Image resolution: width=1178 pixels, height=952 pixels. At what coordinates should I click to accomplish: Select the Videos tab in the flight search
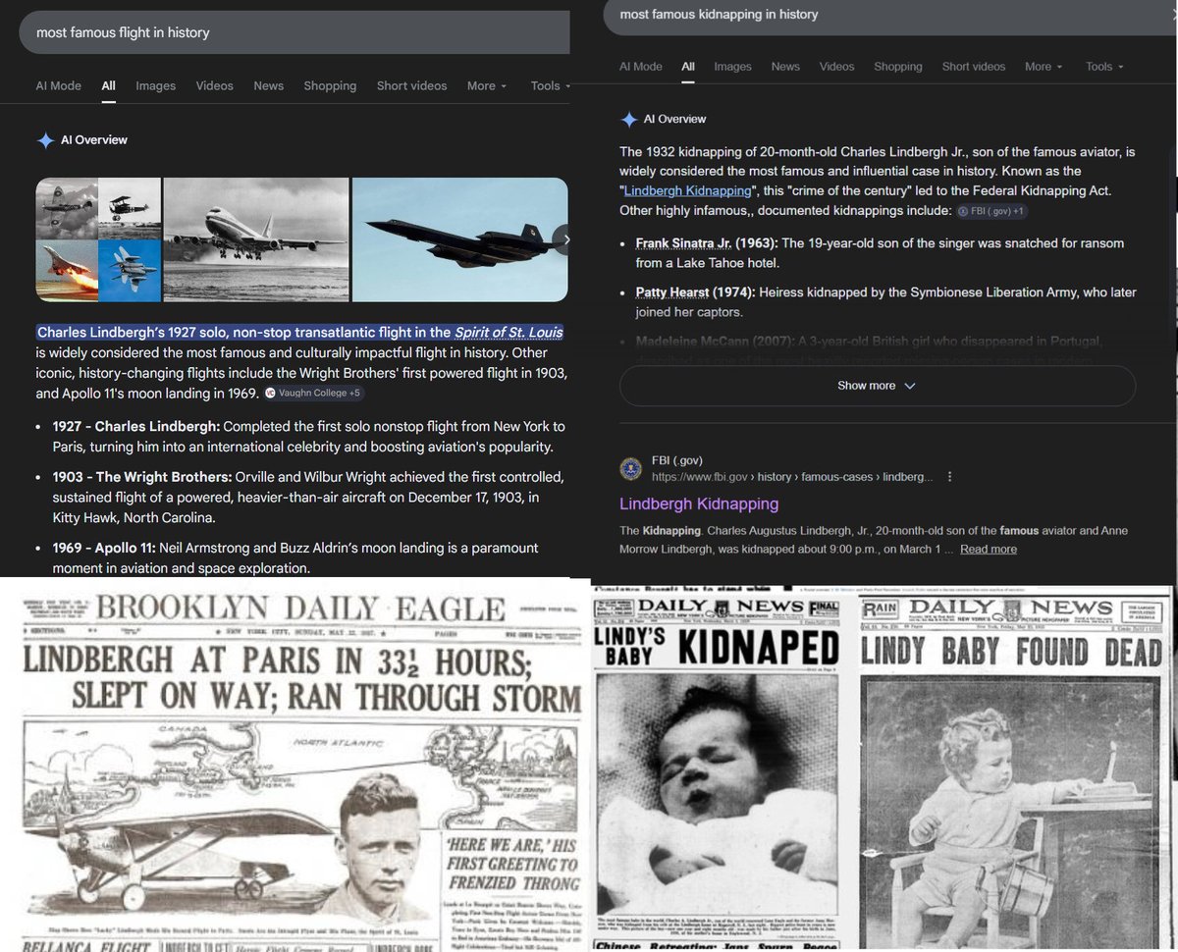coord(214,85)
